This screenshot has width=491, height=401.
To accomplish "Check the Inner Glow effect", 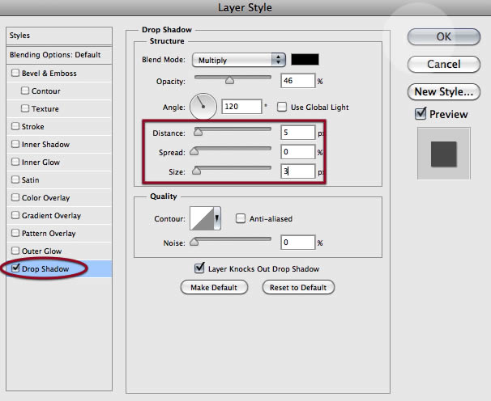I will (15, 162).
